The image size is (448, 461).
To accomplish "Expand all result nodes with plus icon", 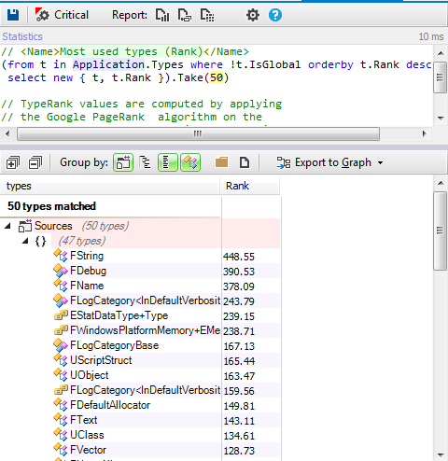I will tap(13, 162).
